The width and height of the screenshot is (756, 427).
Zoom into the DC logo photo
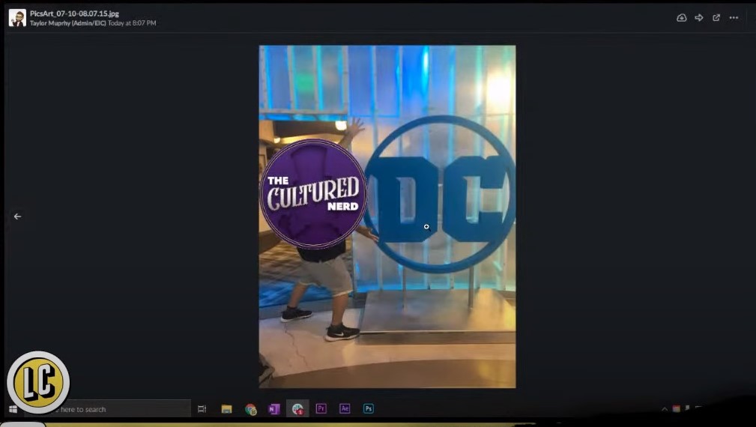click(x=387, y=216)
